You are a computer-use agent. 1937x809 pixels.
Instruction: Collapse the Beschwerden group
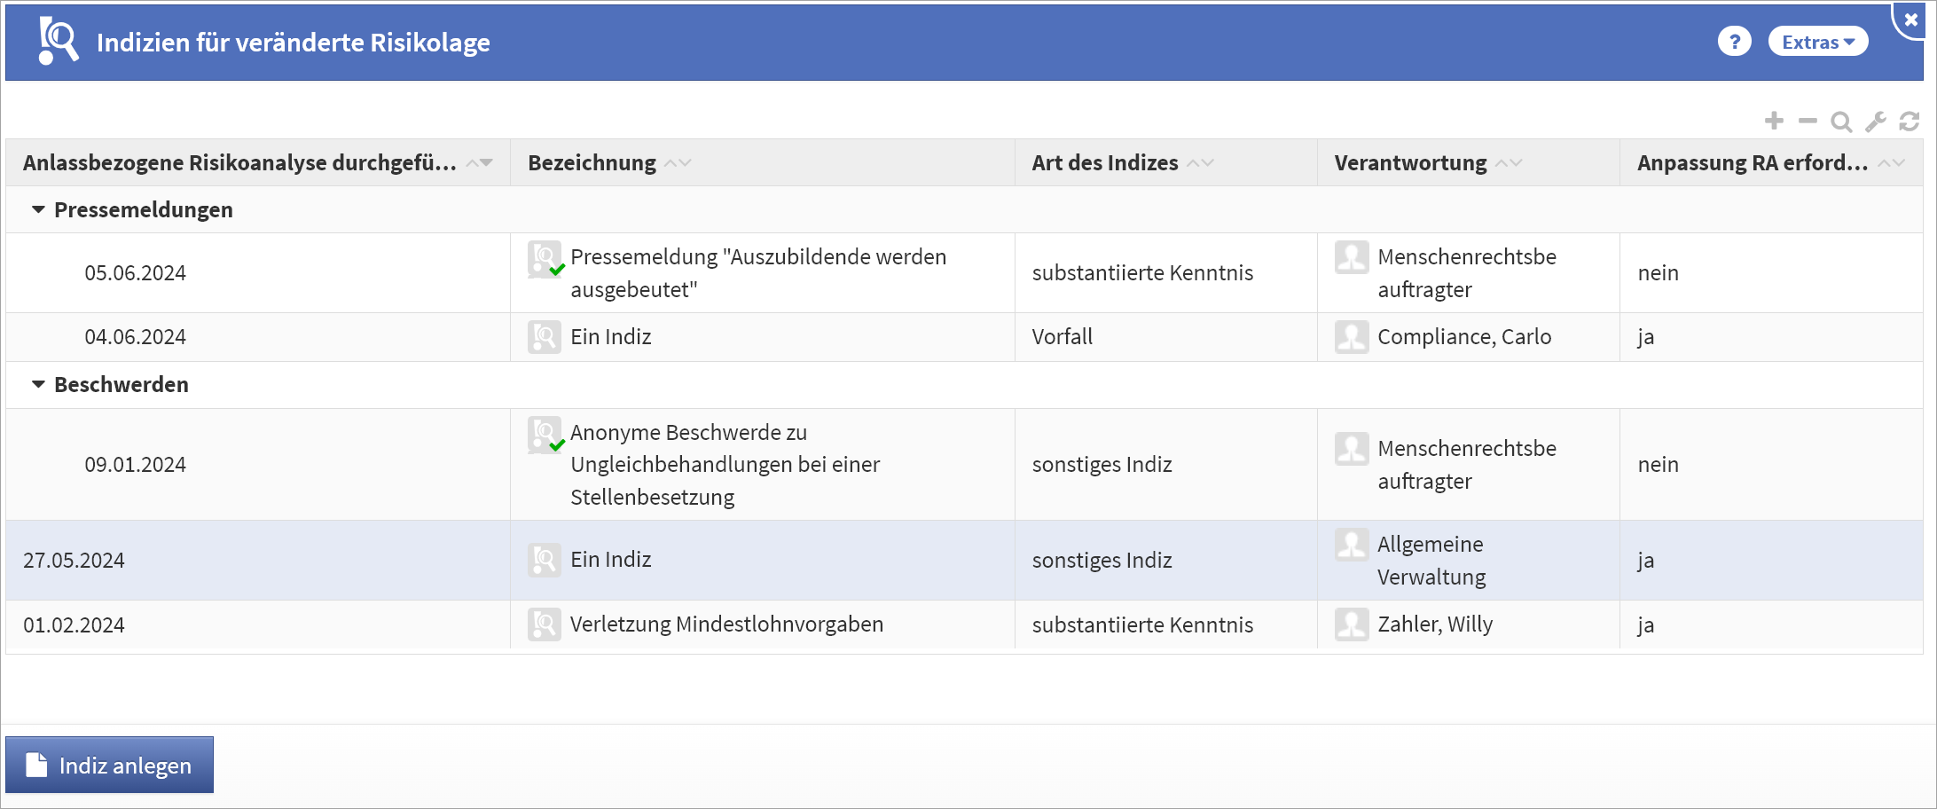click(x=38, y=385)
